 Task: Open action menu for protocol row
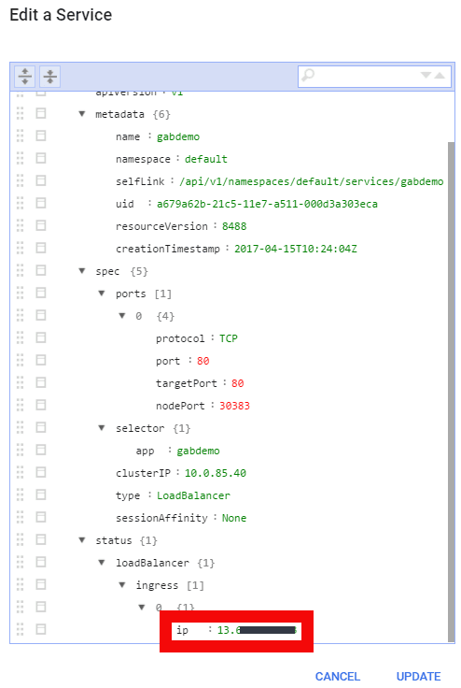pyautogui.click(x=41, y=337)
